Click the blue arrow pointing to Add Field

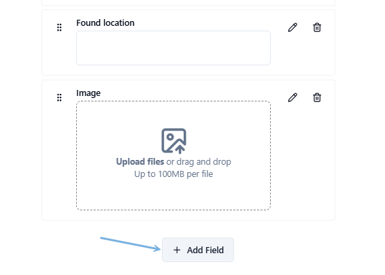(131, 244)
